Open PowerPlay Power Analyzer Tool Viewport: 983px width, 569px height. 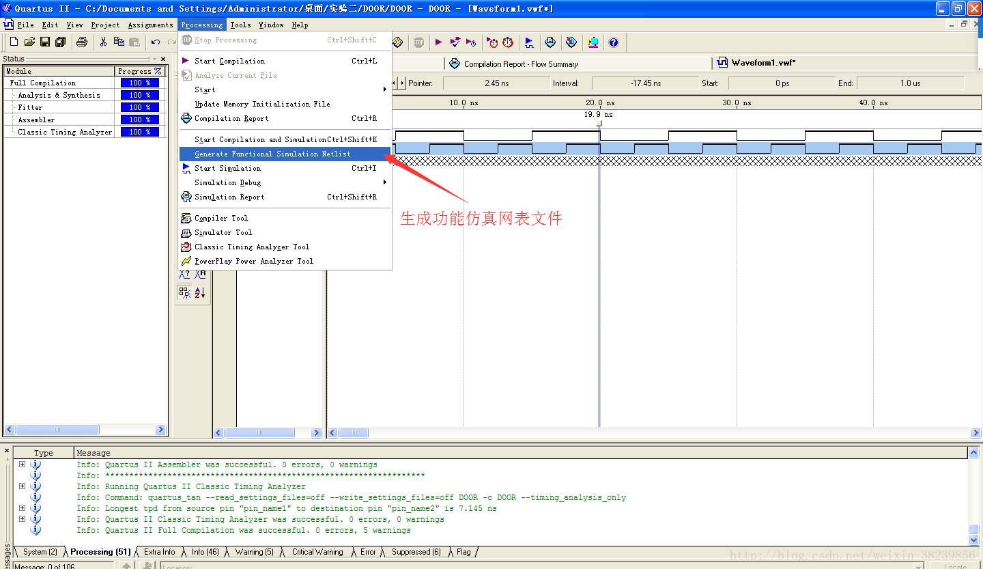285,261
